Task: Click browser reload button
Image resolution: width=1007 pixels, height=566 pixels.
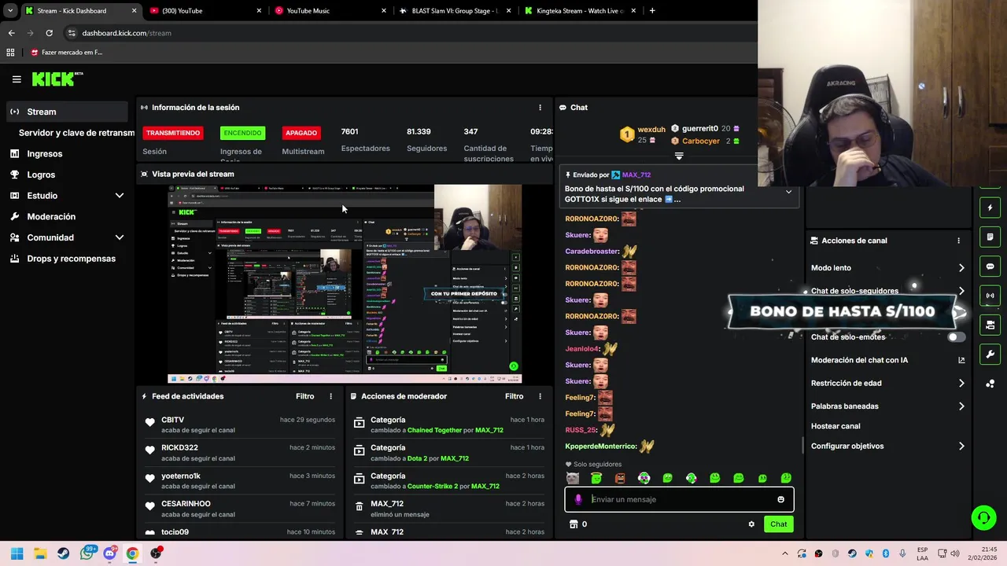Action: pos(49,33)
